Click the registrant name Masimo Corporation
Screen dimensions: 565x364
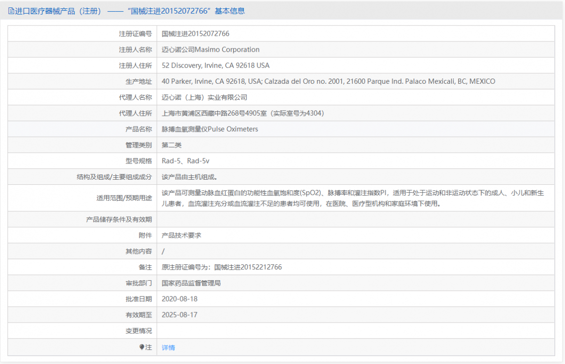click(210, 50)
